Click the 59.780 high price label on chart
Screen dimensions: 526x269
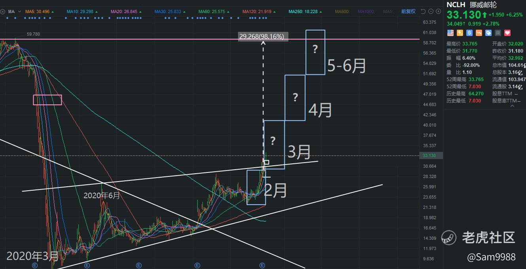point(33,34)
